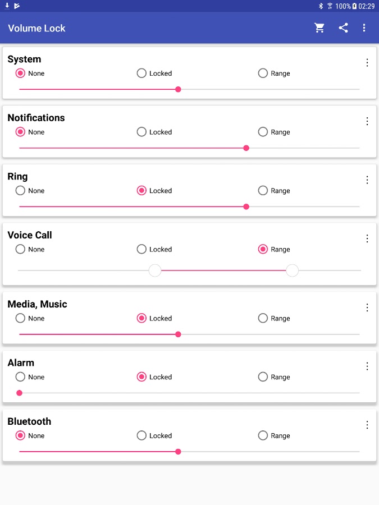This screenshot has width=379, height=505.
Task: Select Locked for System volume
Action: pyautogui.click(x=142, y=74)
